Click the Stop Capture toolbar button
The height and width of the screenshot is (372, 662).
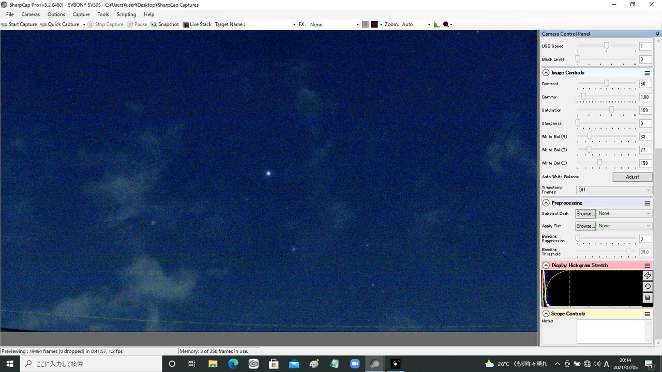pyautogui.click(x=106, y=24)
